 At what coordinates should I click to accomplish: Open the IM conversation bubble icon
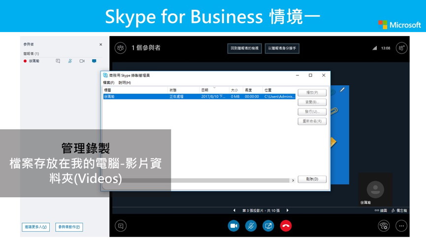tap(121, 226)
